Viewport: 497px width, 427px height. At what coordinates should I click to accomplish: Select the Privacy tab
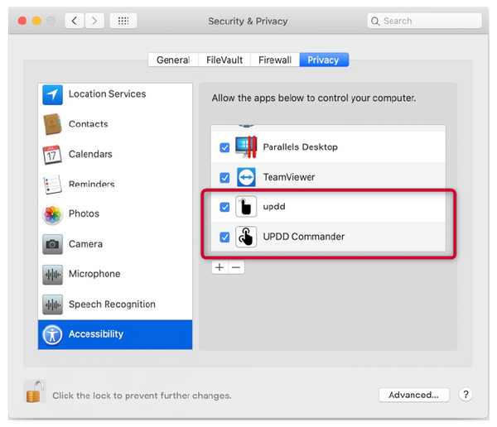324,60
